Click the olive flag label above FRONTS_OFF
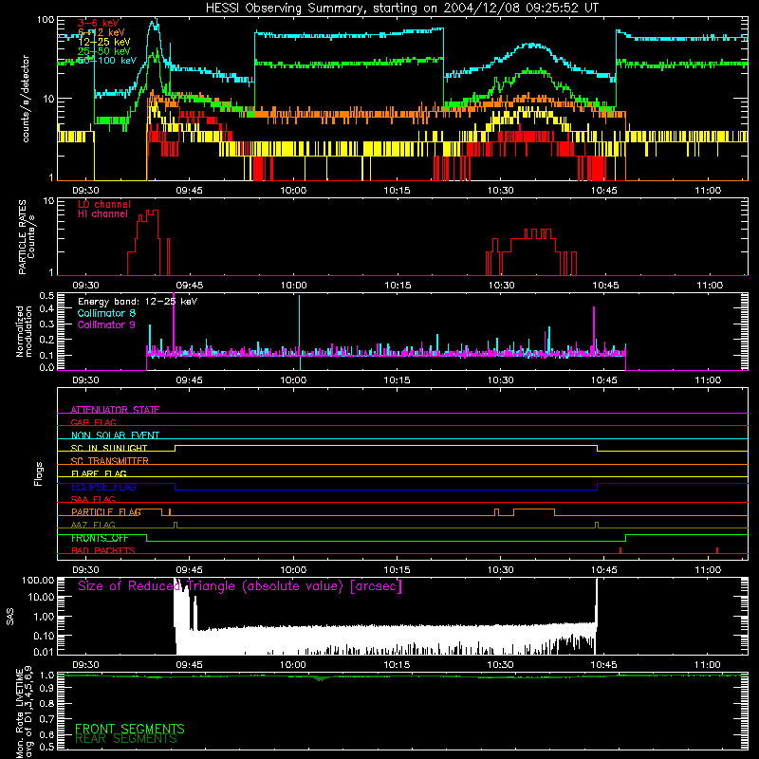The image size is (759, 759). [x=93, y=525]
